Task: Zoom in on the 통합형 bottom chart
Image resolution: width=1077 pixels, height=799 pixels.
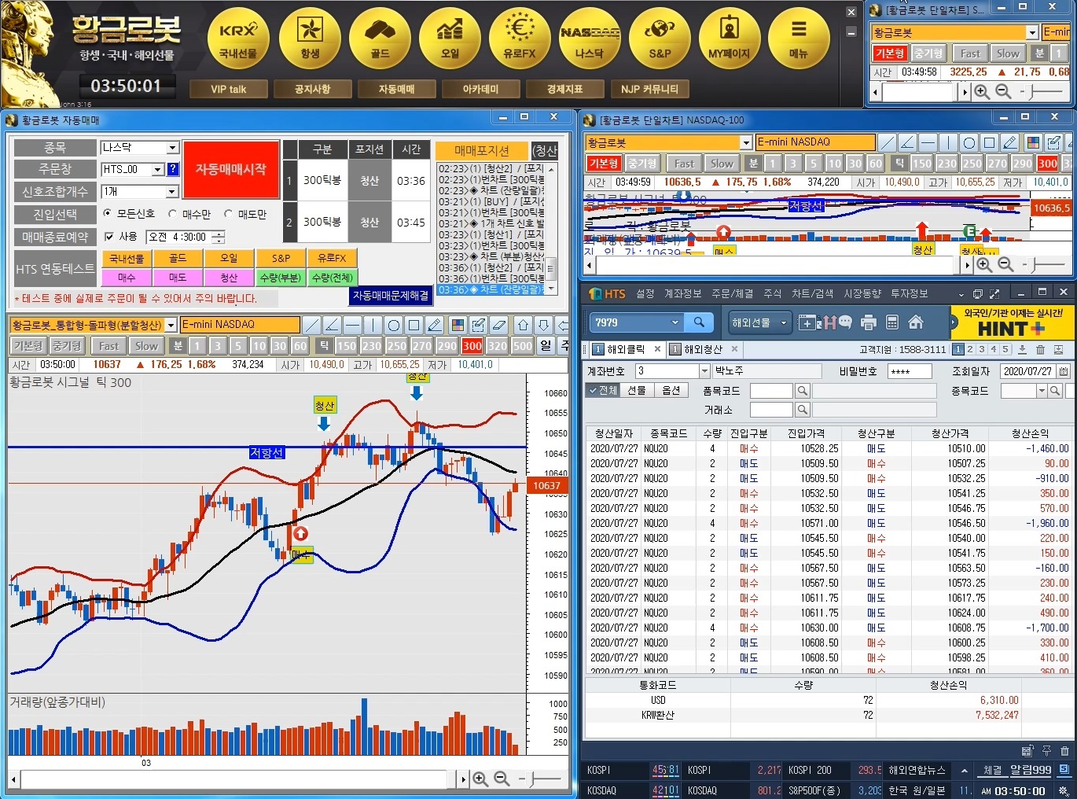Action: [x=480, y=779]
